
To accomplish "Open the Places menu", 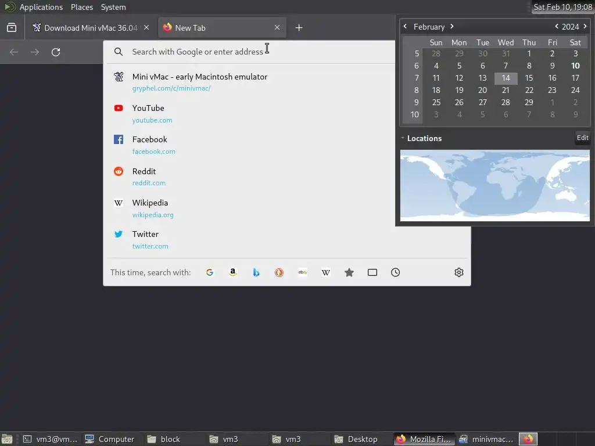I will tap(81, 7).
